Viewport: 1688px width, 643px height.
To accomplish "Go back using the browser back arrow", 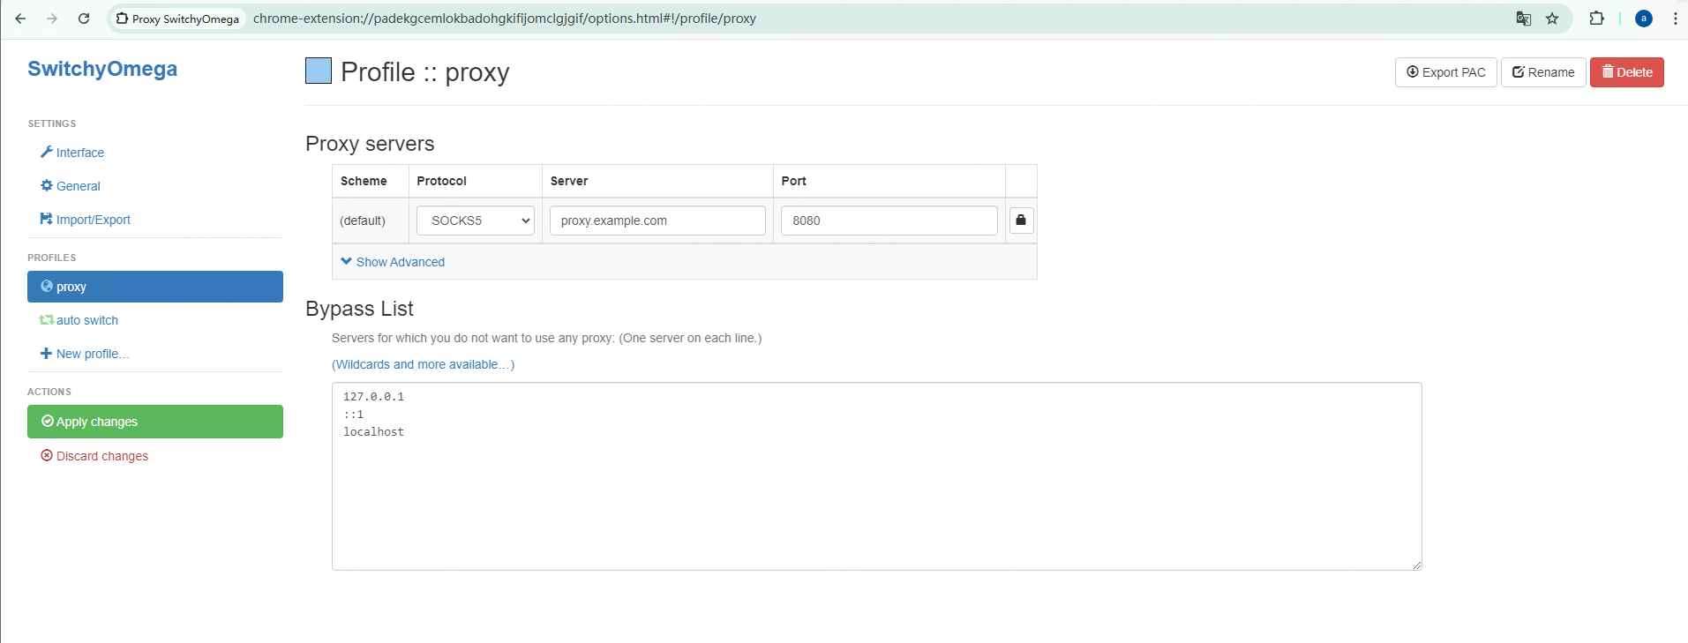I will [x=20, y=19].
